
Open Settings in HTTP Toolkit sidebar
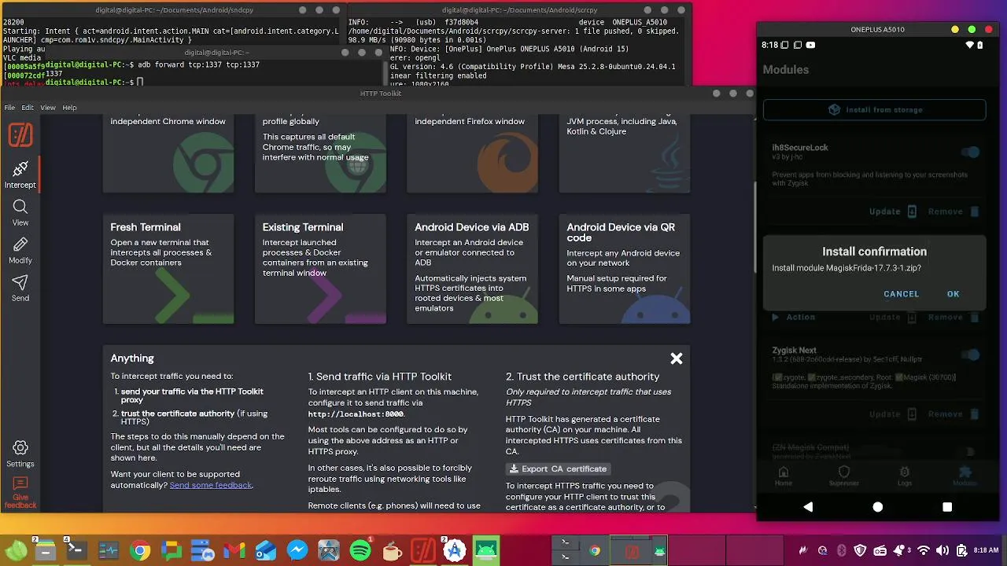[x=20, y=454]
